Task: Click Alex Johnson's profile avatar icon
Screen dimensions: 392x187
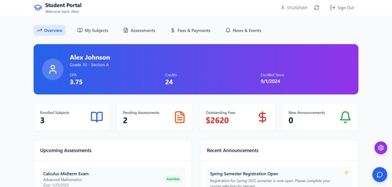Action: click(x=53, y=69)
